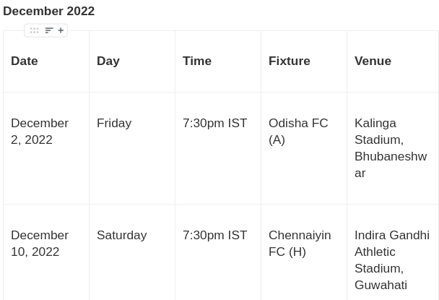Click the plus icon above the table
The width and height of the screenshot is (439, 300).
[61, 30]
